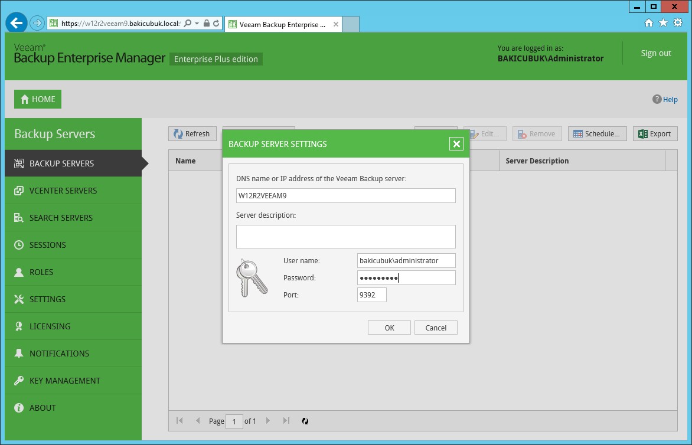Open ROLES in sidebar
Screen dimensions: 692x445
(73, 272)
